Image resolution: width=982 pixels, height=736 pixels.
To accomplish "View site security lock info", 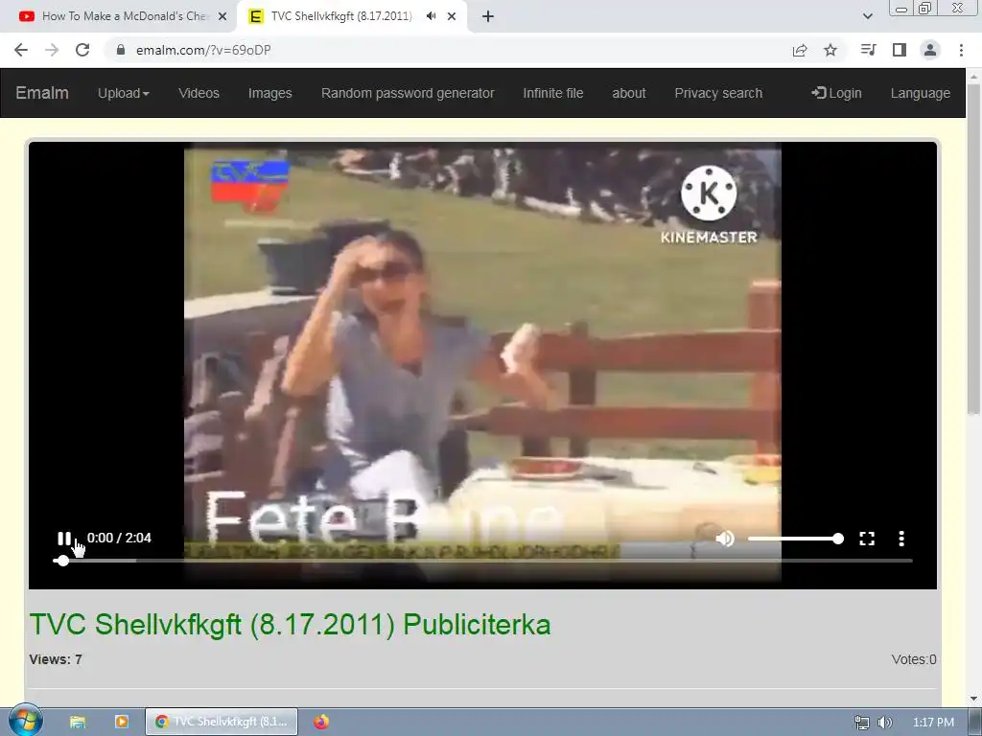I will click(x=121, y=50).
